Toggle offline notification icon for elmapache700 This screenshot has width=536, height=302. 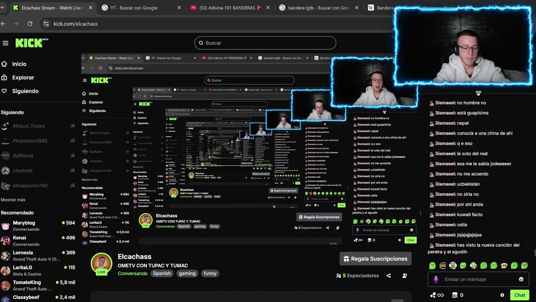tap(72, 185)
